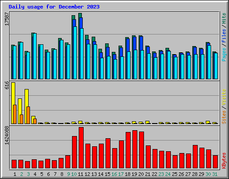Click day 2 on the x-axis
The image size is (229, 179).
[21, 174]
